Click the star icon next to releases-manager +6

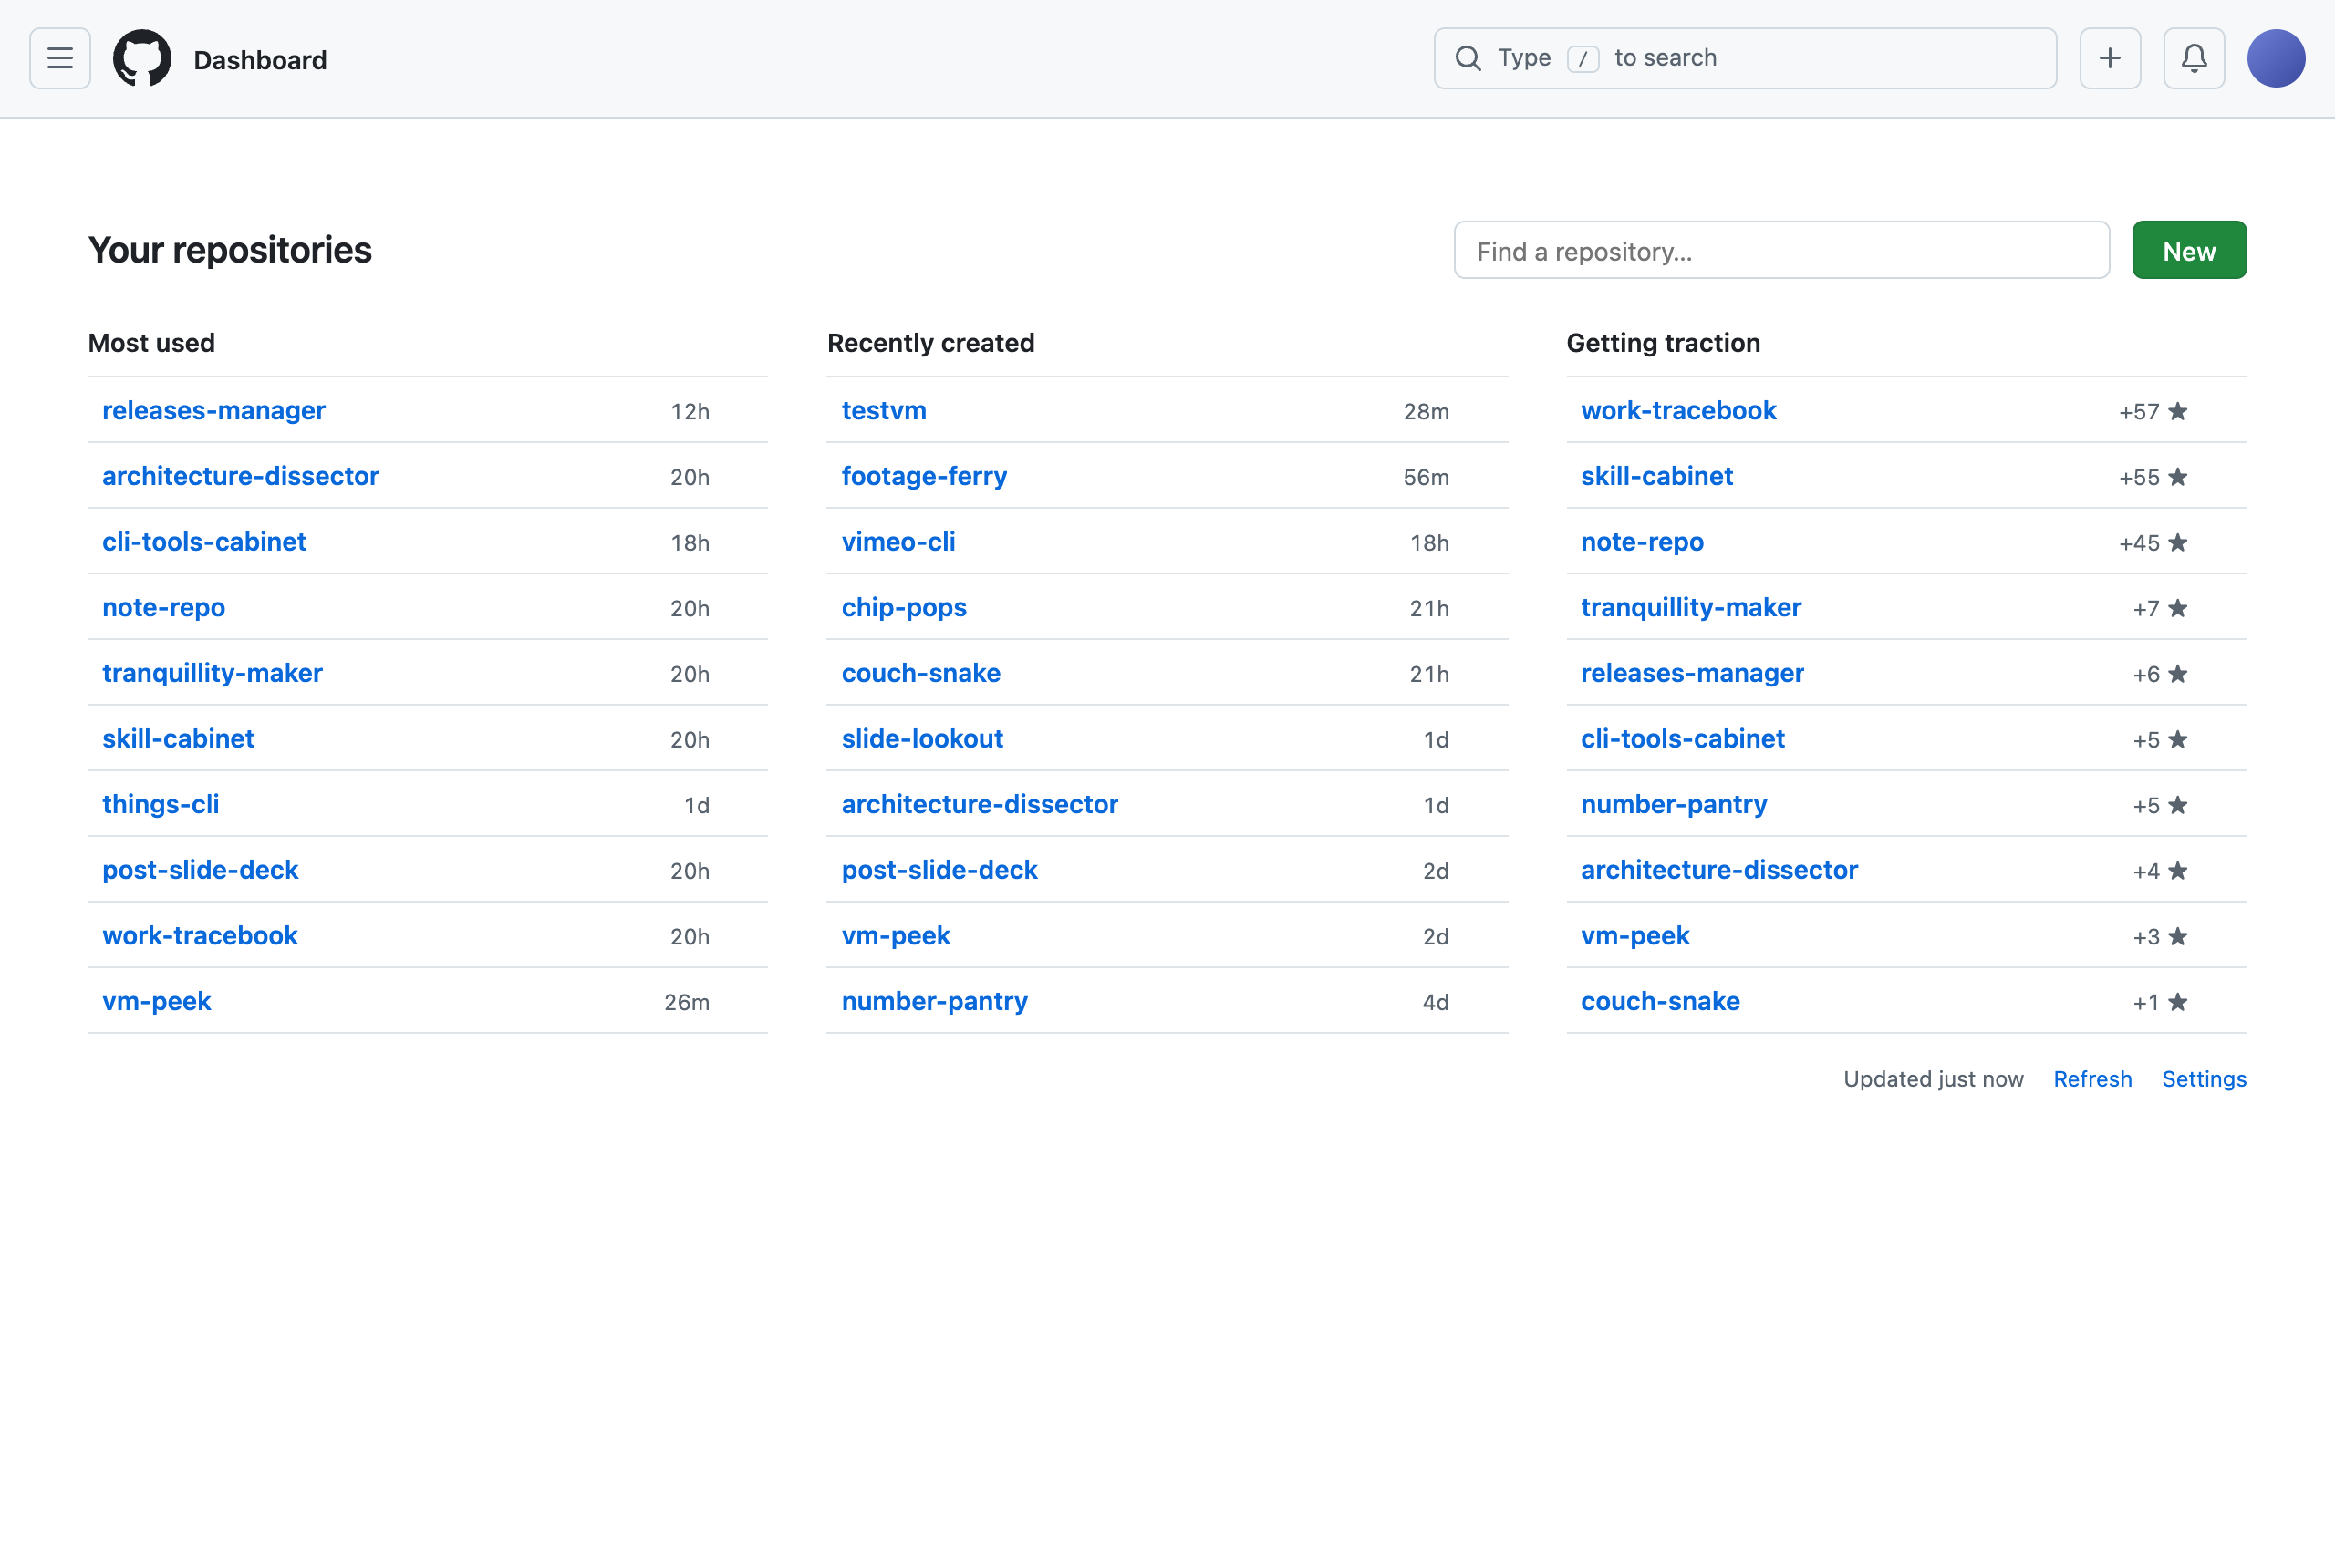pos(2178,674)
